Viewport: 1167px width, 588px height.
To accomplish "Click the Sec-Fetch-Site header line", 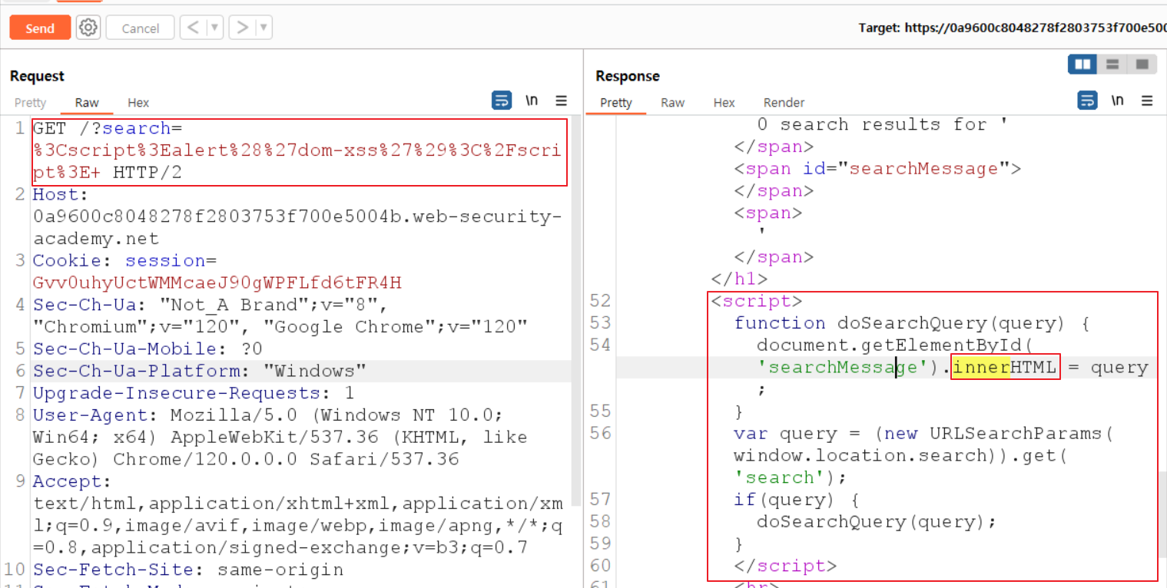I will [188, 570].
